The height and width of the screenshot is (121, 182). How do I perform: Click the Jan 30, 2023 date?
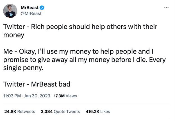point(37,96)
